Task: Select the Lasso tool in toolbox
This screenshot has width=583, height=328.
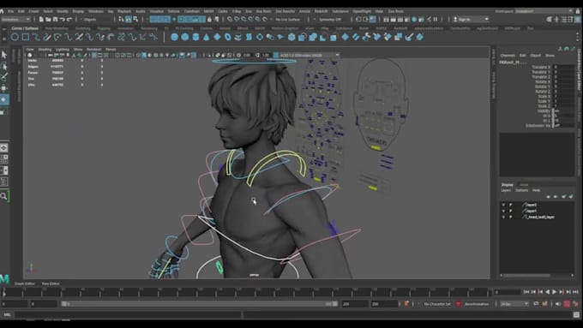Action: [x=4, y=66]
